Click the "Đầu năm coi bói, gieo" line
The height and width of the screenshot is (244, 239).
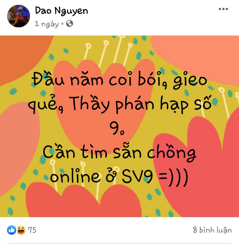click(x=119, y=80)
